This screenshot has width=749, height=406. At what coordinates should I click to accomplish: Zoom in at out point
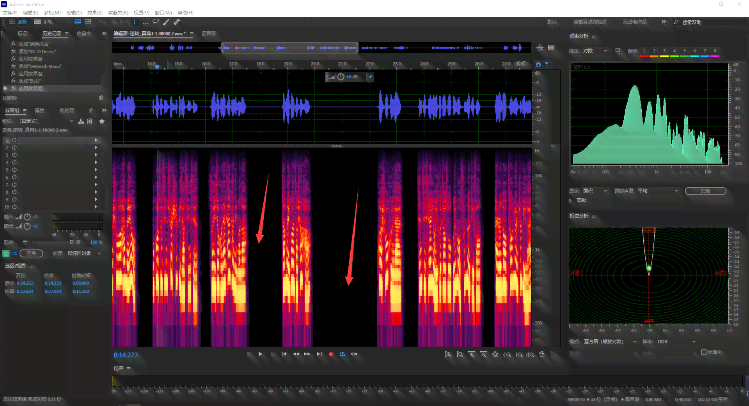519,354
